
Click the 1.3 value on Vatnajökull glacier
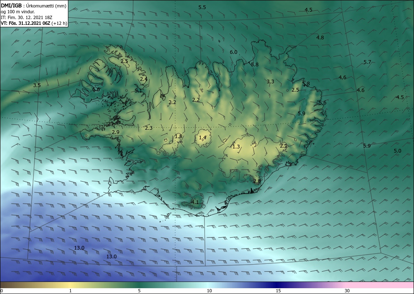tap(236, 146)
